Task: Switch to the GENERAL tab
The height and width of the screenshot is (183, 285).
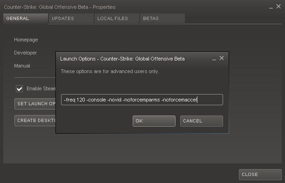Action: pyautogui.click(x=26, y=18)
